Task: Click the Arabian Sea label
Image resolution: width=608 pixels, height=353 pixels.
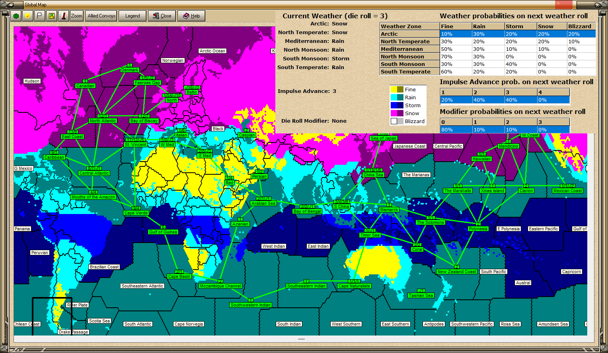Action: point(263,203)
